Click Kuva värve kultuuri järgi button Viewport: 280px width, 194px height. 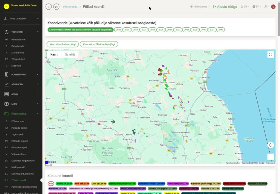(63, 44)
